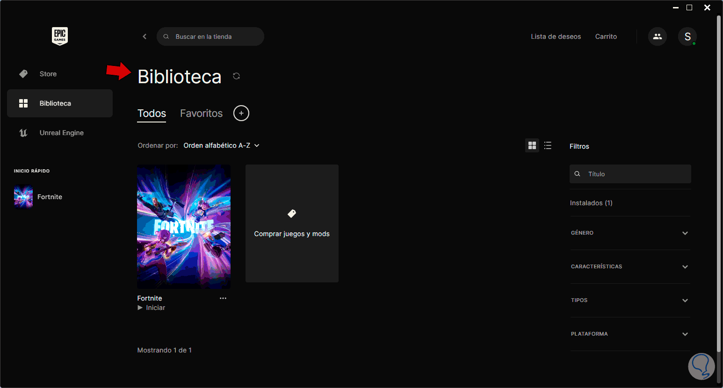Expand the Género filter

[x=630, y=233]
